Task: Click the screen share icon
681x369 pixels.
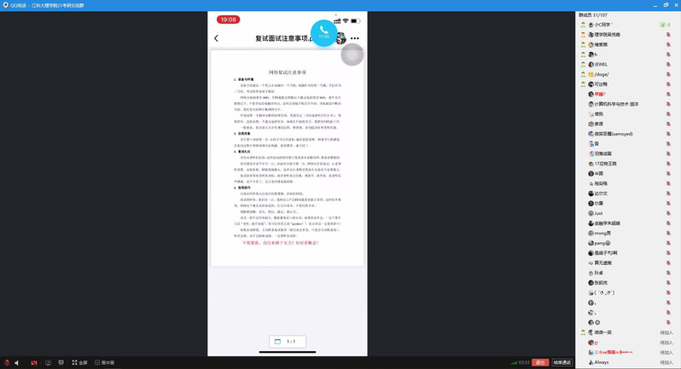Action: click(49, 362)
